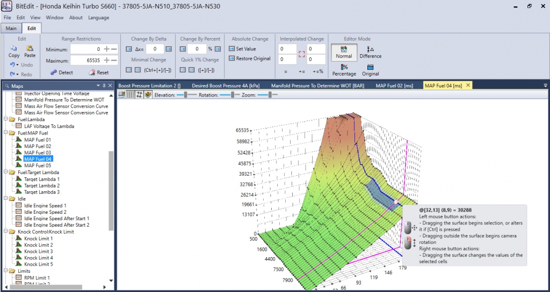Click the Redo arrow icon
Viewport: 550px width, 292px height.
pos(12,74)
